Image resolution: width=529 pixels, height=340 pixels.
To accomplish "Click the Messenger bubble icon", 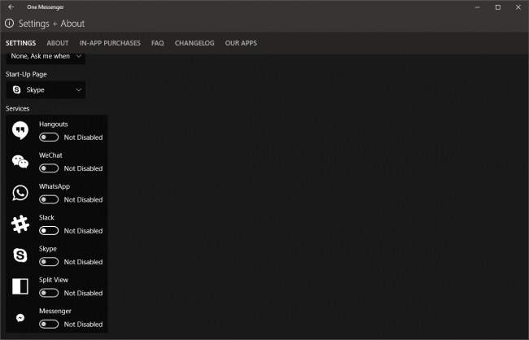I will 20,317.
